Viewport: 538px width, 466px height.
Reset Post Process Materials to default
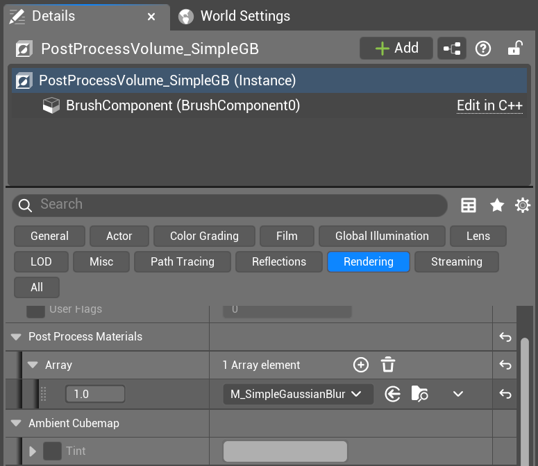click(505, 337)
